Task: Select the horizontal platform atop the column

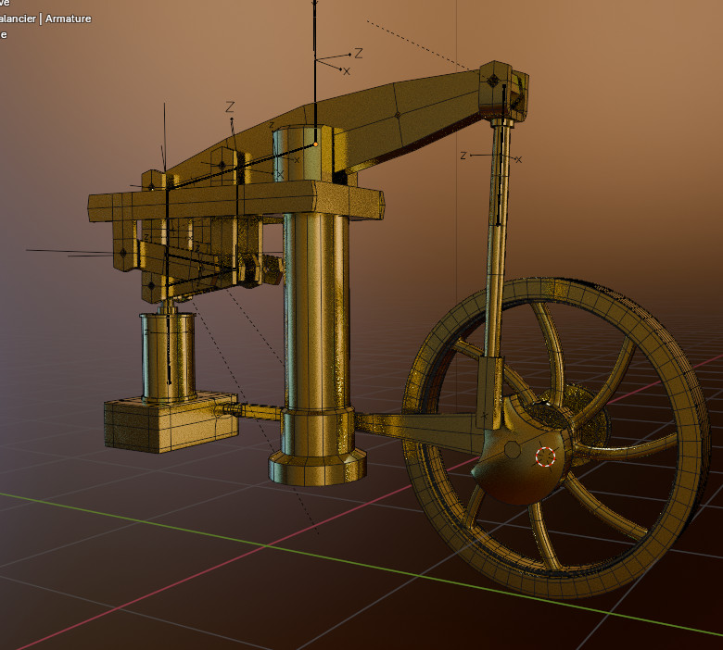Action: pyautogui.click(x=236, y=201)
